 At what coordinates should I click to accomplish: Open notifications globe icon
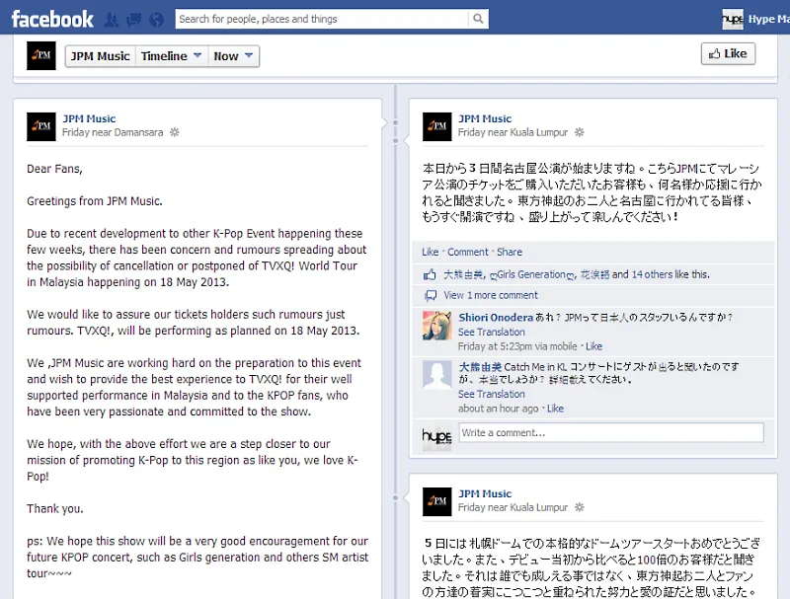157,20
